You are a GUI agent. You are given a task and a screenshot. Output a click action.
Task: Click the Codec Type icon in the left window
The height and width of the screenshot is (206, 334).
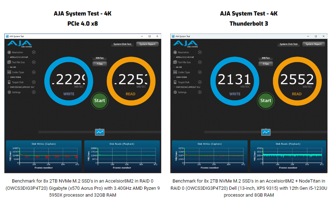coord(9,72)
